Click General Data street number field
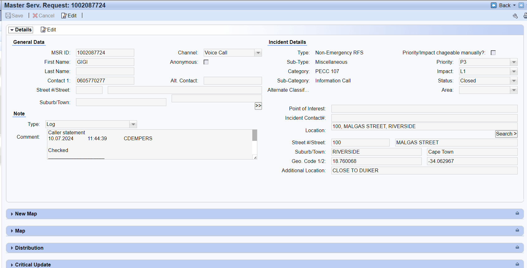Screen dimensions: 527x268 pyautogui.click(x=89, y=90)
